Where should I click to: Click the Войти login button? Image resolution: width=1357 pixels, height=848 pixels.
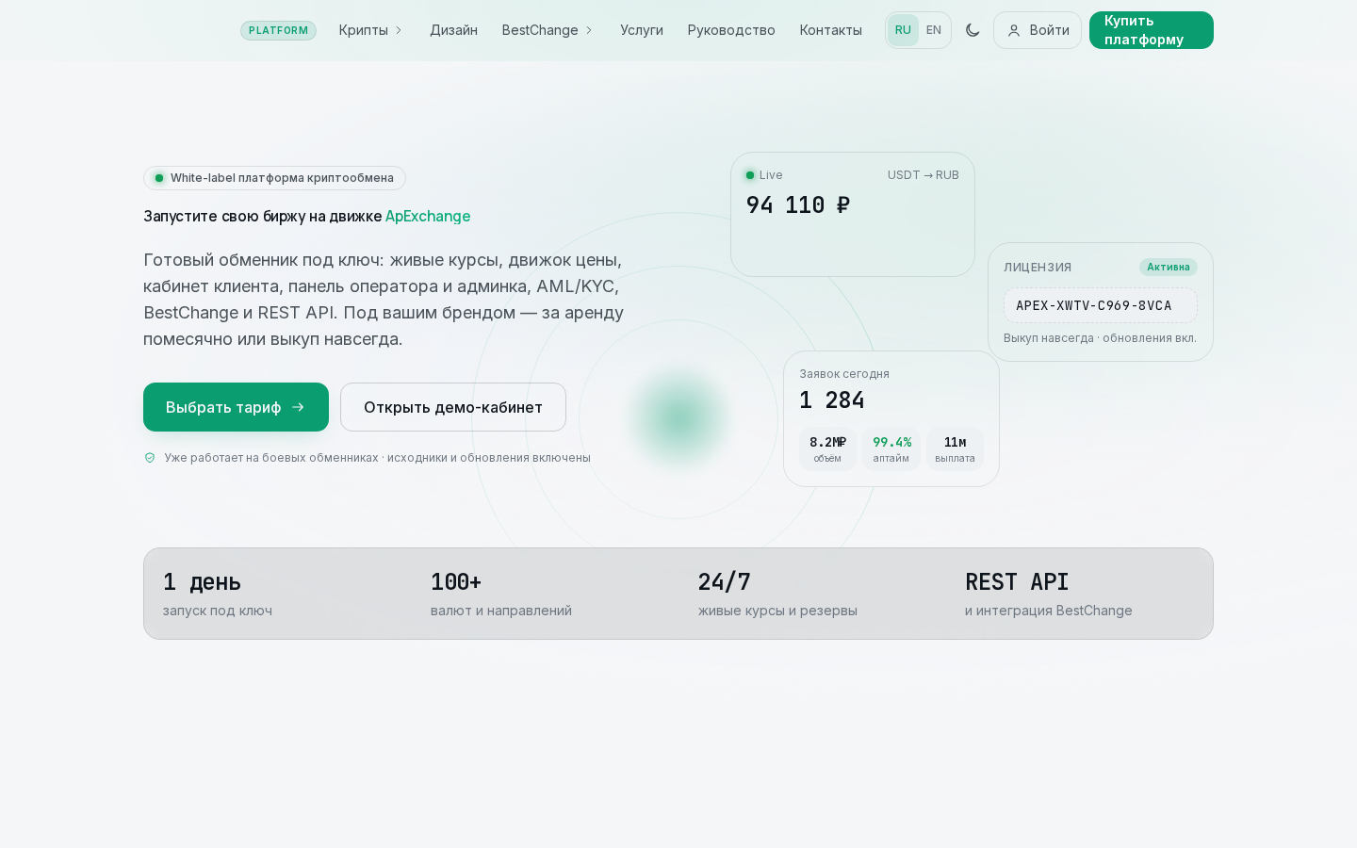tap(1037, 30)
